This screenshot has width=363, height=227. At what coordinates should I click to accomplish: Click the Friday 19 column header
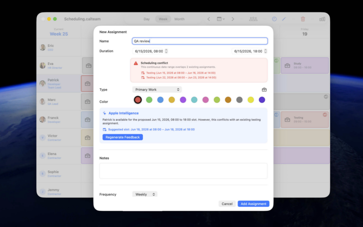click(x=305, y=32)
